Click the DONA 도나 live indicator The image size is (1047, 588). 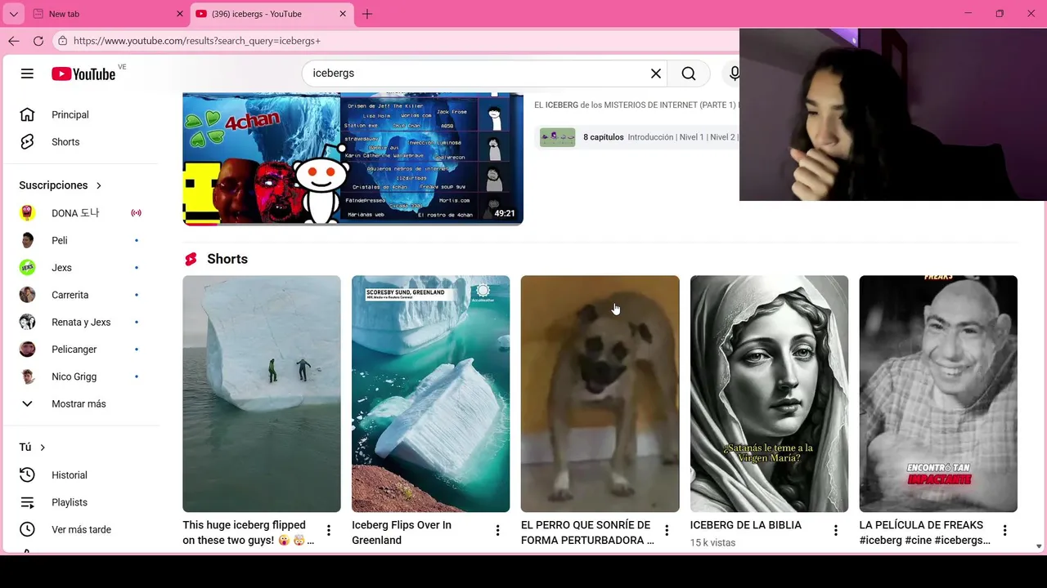[x=136, y=213]
